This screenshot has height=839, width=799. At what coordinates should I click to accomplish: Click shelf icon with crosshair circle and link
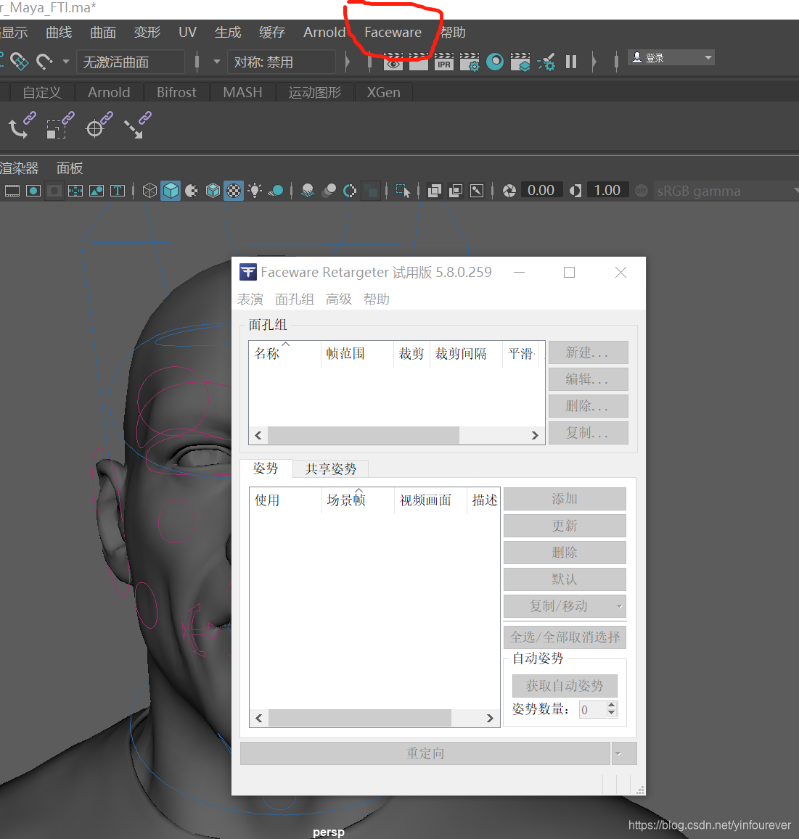[x=99, y=125]
